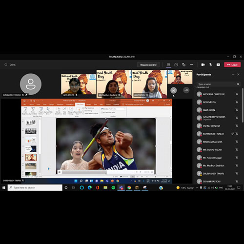
Task: Click the Request control button
Action: coord(148,65)
